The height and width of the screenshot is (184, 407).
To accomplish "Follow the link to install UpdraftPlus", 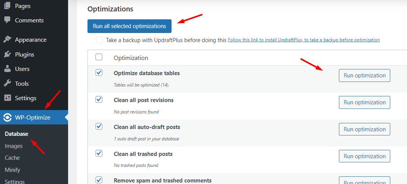I will (304, 40).
